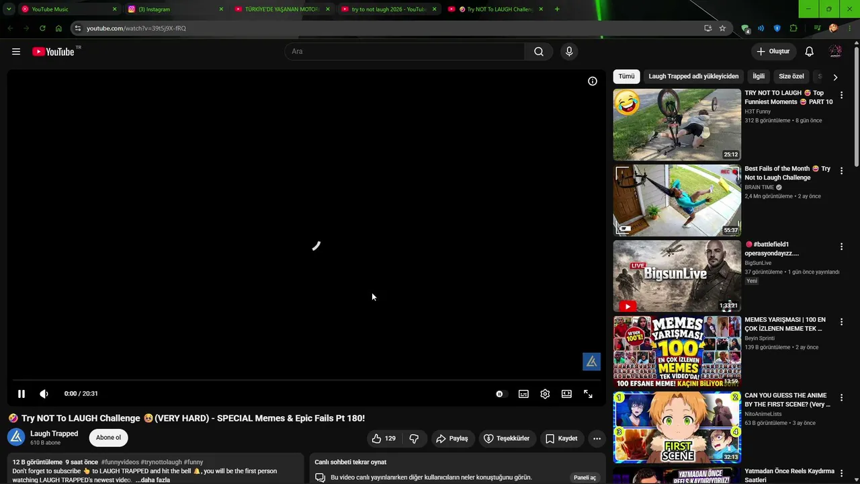This screenshot has height=484, width=860.
Task: Click the #trynottolaugh hashtag
Action: [x=161, y=462]
